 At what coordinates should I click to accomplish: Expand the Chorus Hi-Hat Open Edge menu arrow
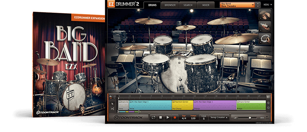[195, 102]
